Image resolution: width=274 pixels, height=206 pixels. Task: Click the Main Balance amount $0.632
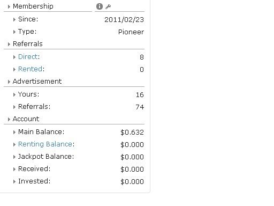pos(132,133)
